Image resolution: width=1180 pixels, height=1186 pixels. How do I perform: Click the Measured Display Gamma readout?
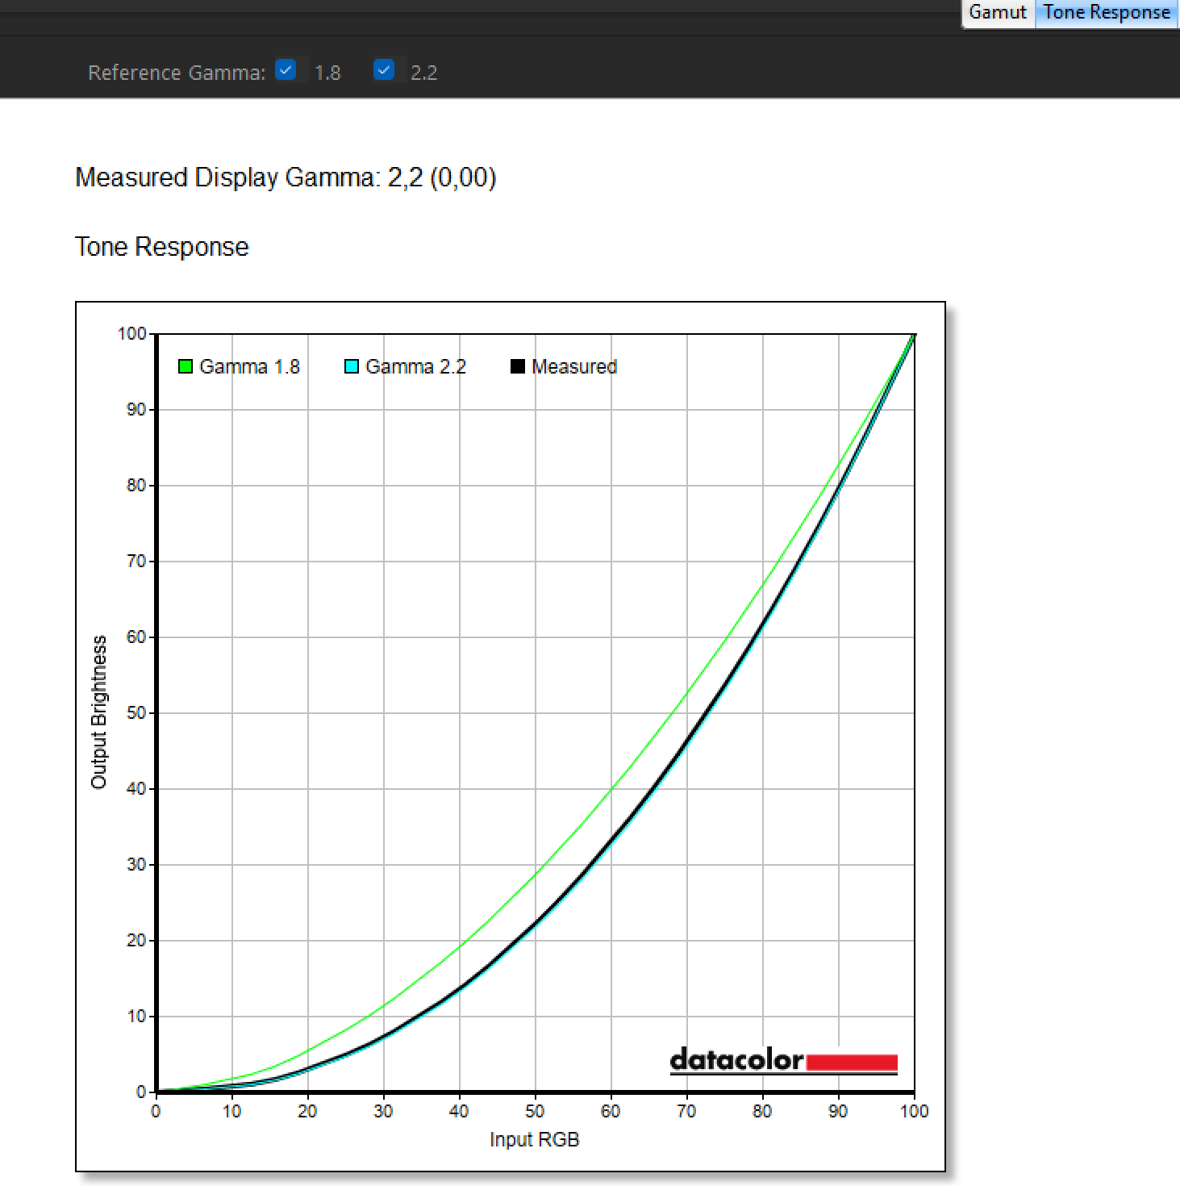coord(286,177)
